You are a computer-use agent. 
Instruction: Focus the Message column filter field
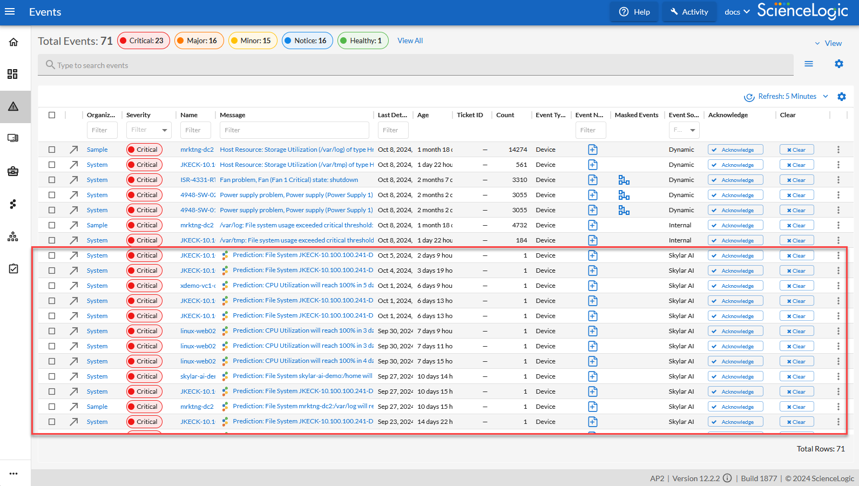tap(294, 130)
